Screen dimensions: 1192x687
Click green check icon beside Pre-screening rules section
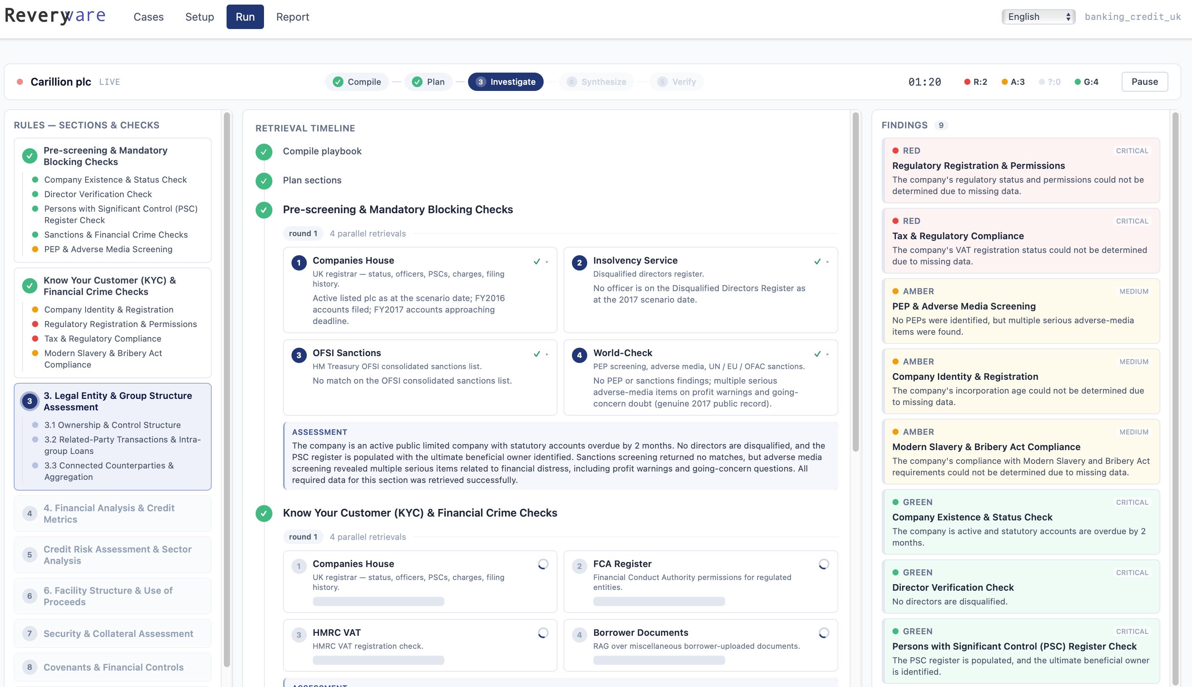(x=30, y=156)
